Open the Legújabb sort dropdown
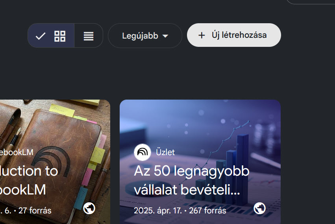Screen dimensions: 335x224 [x=145, y=36]
